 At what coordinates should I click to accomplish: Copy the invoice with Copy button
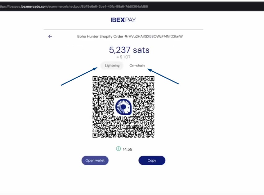click(152, 160)
